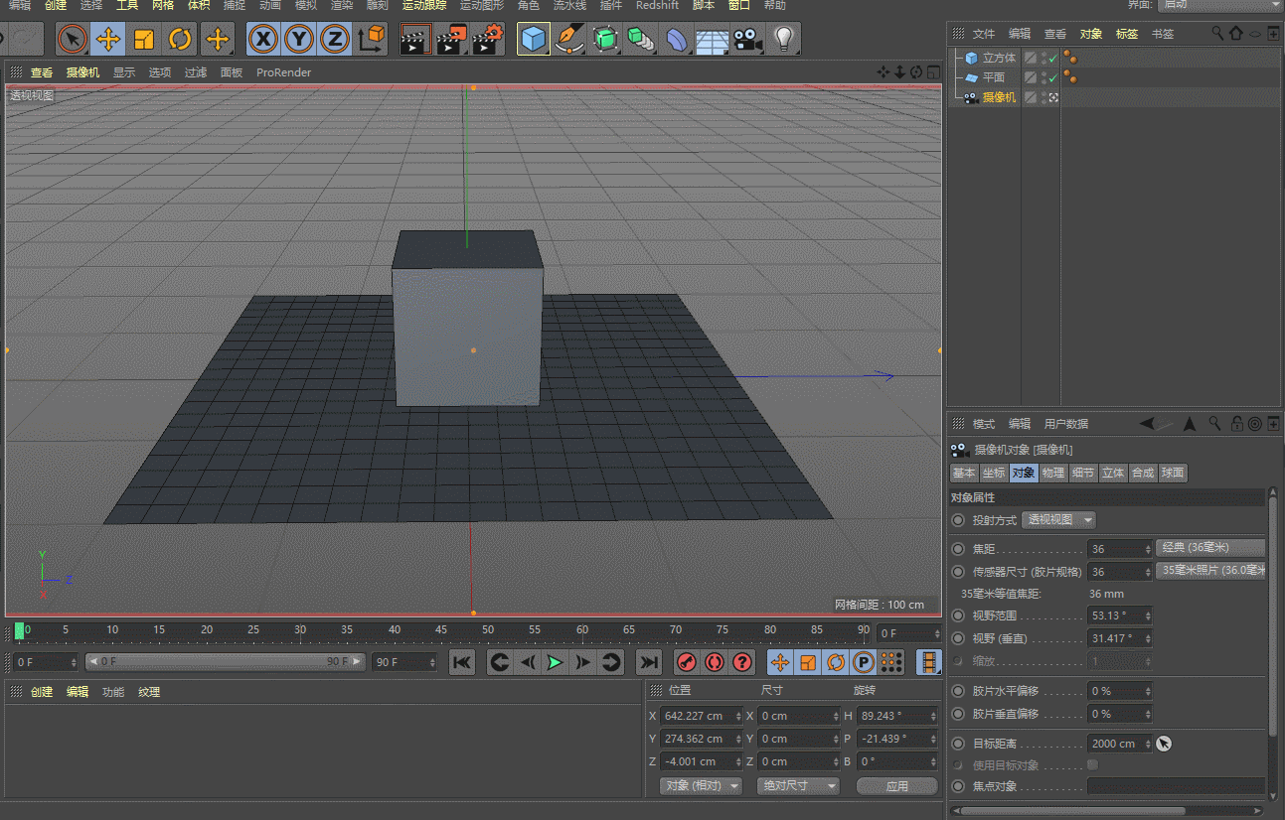Toggle the X axis lock icon
This screenshot has height=820, width=1285.
[x=262, y=40]
